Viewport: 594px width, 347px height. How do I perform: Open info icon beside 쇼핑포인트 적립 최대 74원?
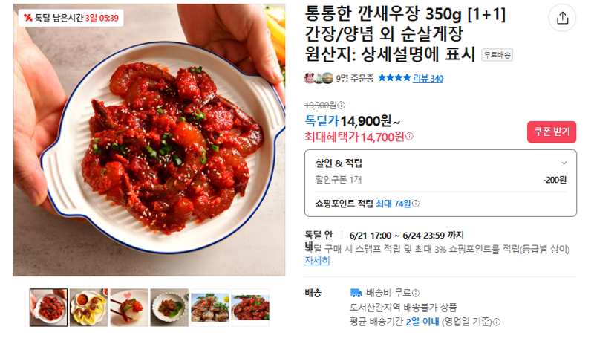[x=416, y=204]
